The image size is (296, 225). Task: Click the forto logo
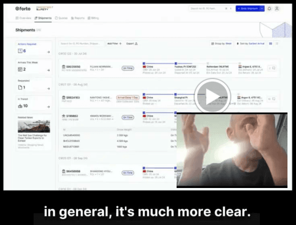click(x=23, y=8)
